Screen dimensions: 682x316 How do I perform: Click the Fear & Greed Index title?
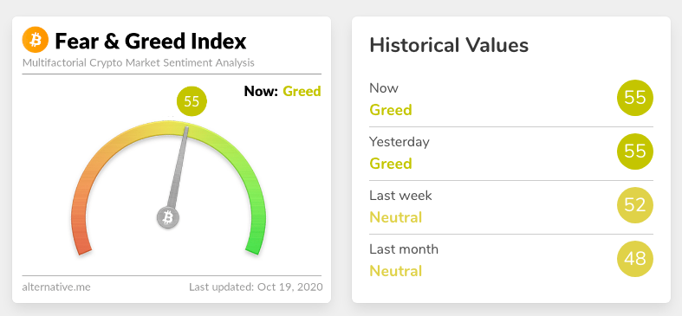click(x=151, y=41)
